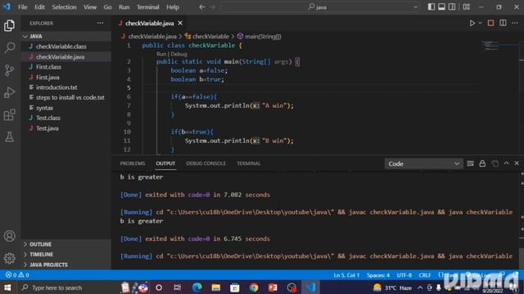
Task: Open Customize Layout button
Action: pos(467,7)
